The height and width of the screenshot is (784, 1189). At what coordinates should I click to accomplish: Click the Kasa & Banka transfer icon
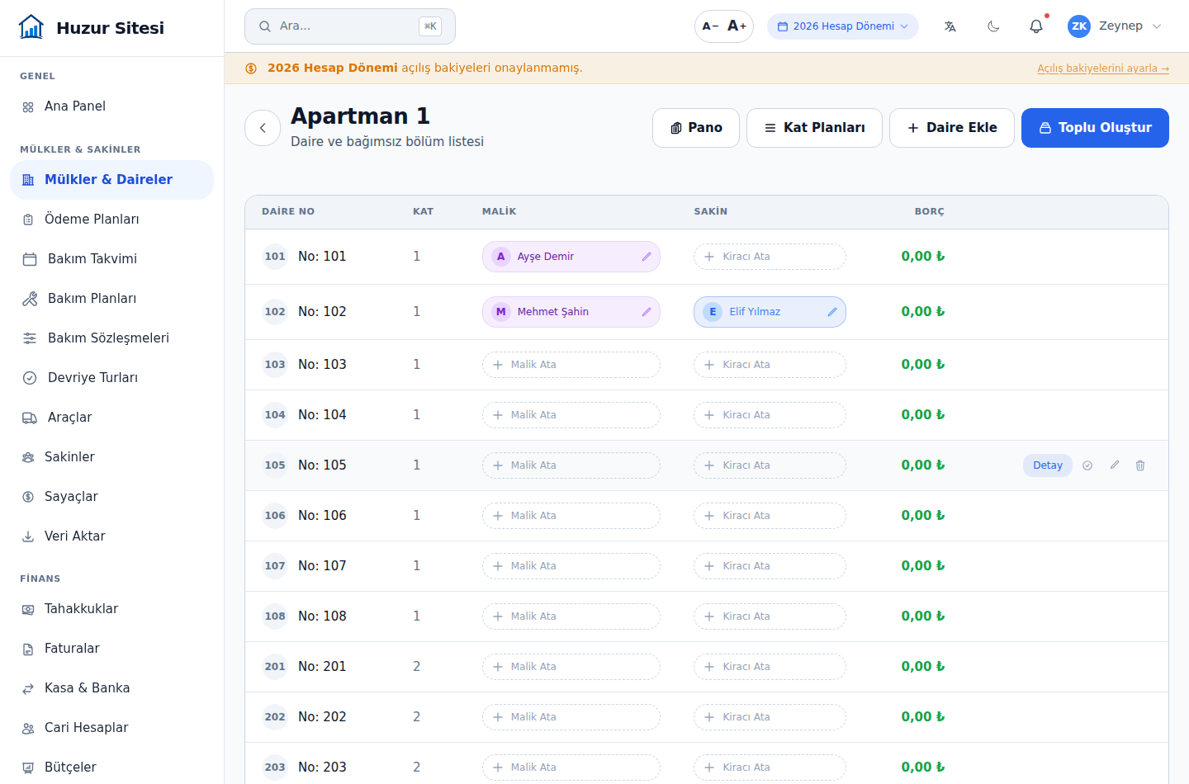click(28, 688)
